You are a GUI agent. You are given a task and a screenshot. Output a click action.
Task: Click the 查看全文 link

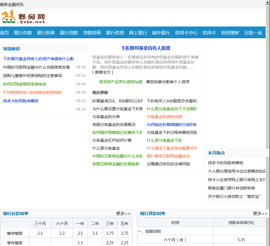point(103,72)
